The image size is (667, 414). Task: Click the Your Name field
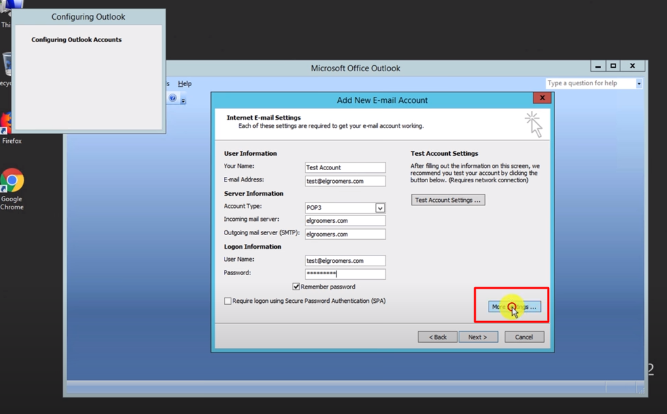[x=345, y=167]
